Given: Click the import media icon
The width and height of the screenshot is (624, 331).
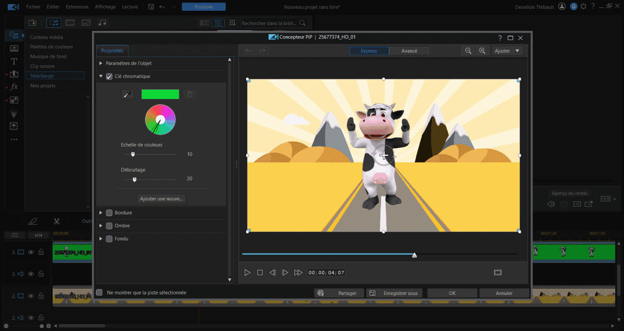Looking at the screenshot, I should pos(33,22).
